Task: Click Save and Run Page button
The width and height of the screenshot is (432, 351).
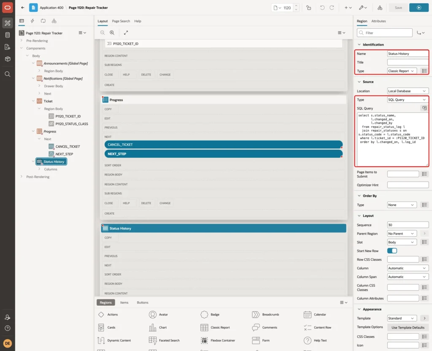Action: (419, 8)
